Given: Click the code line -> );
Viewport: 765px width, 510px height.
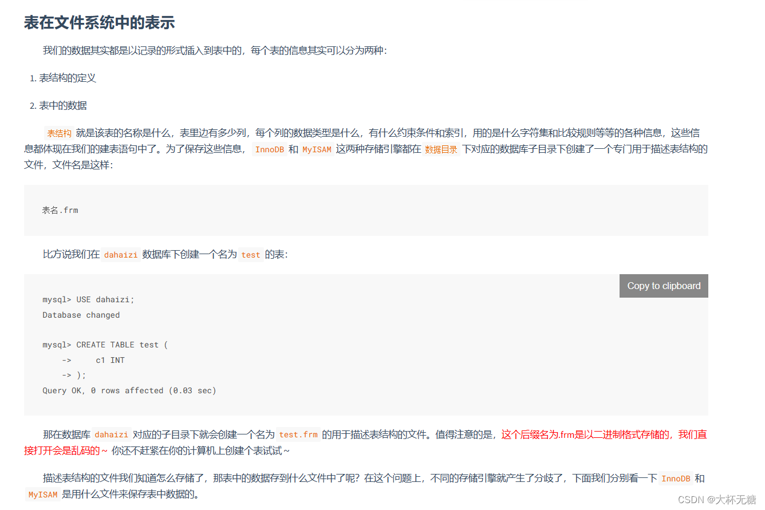Looking at the screenshot, I should coord(74,375).
